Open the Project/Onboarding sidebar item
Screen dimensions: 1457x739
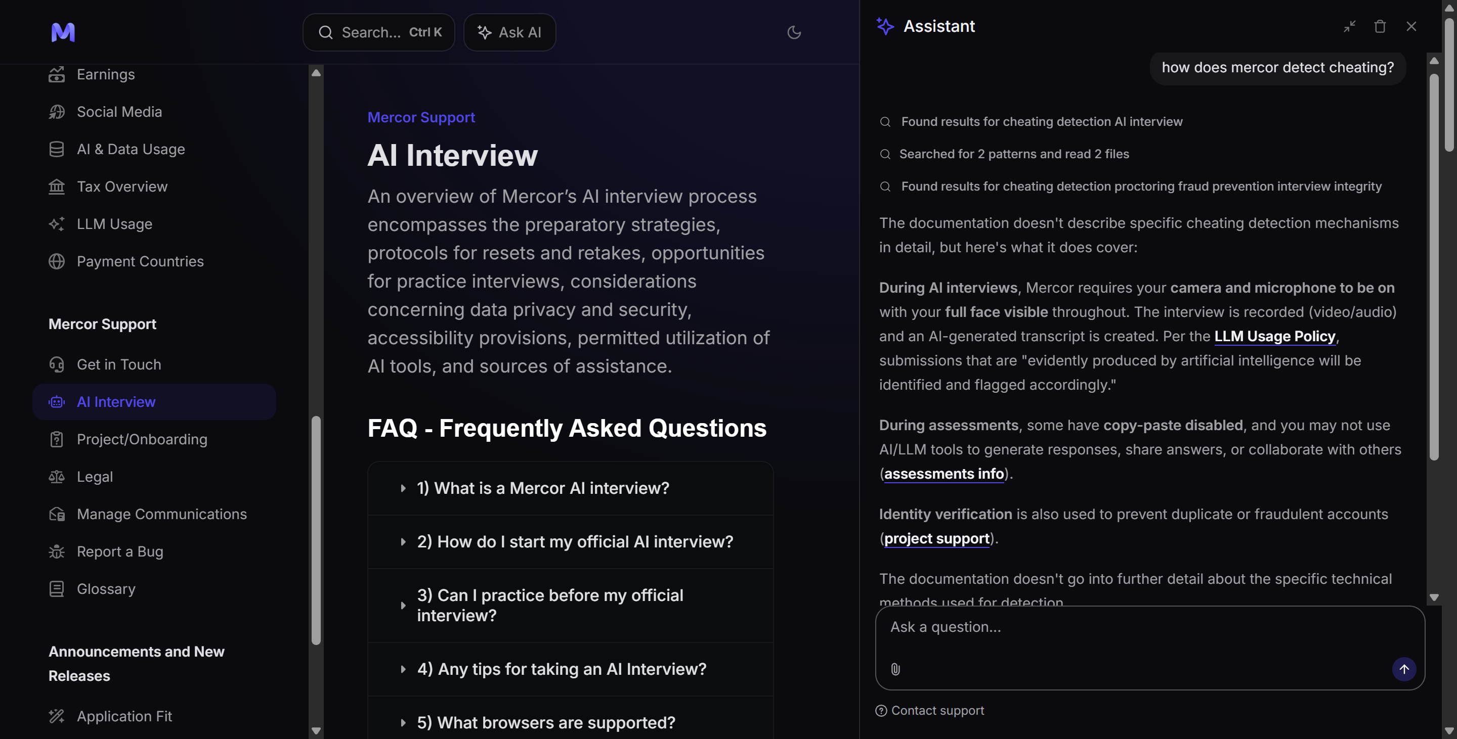coord(142,439)
